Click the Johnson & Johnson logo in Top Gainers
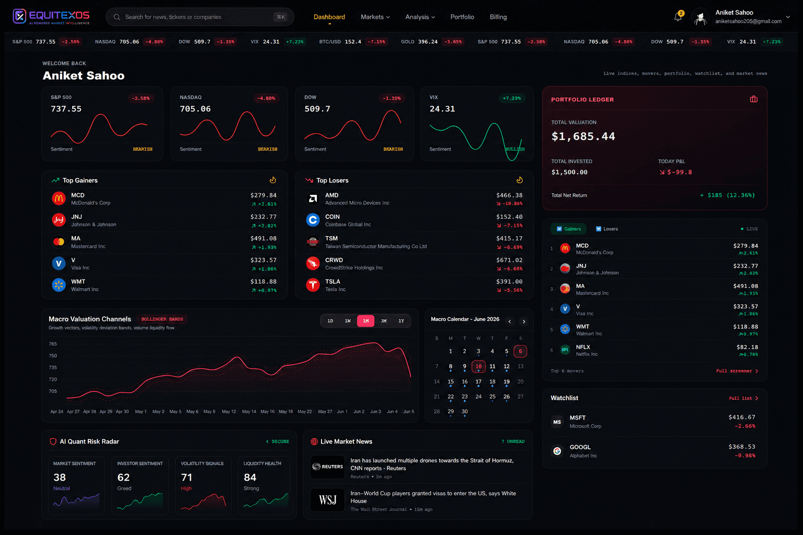Screen dimensions: 803x535 59,220
